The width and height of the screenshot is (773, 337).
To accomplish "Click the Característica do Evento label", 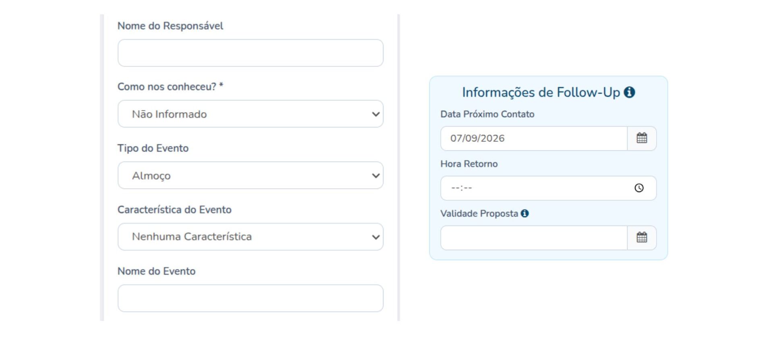I will click(x=174, y=210).
